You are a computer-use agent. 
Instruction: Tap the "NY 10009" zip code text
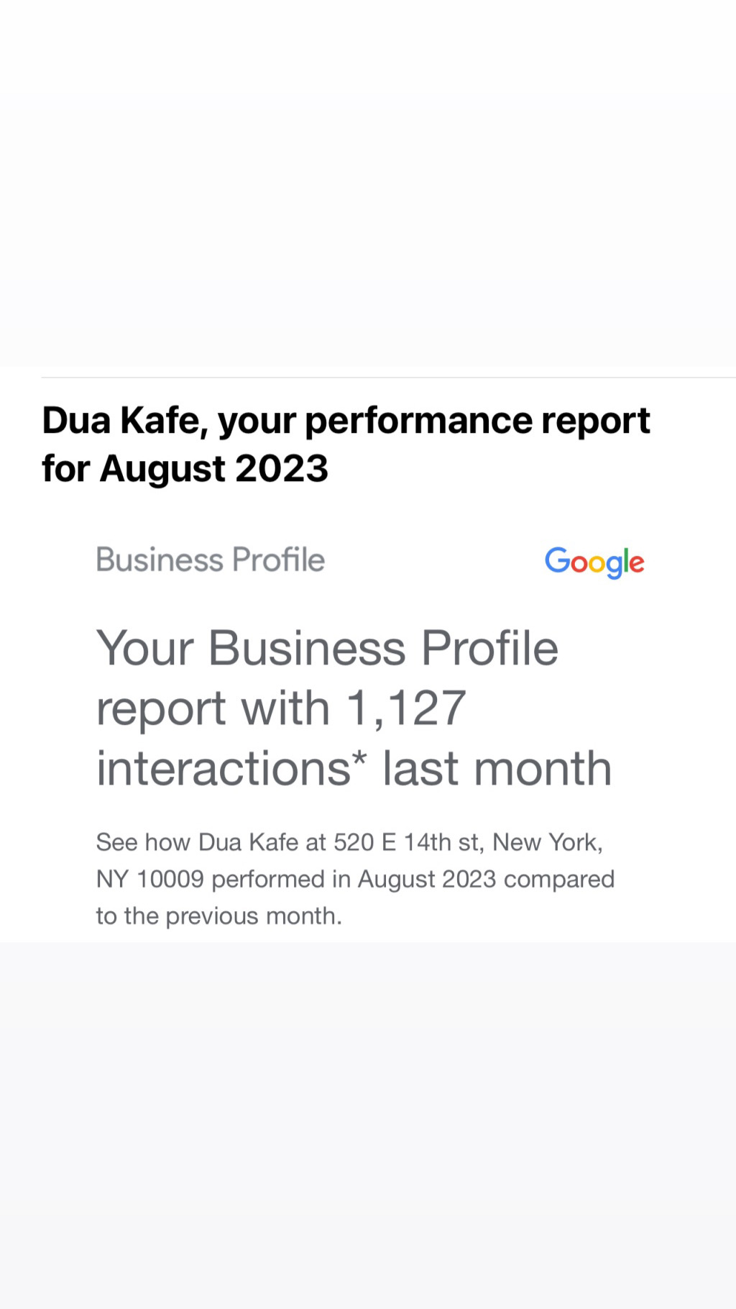coord(149,879)
